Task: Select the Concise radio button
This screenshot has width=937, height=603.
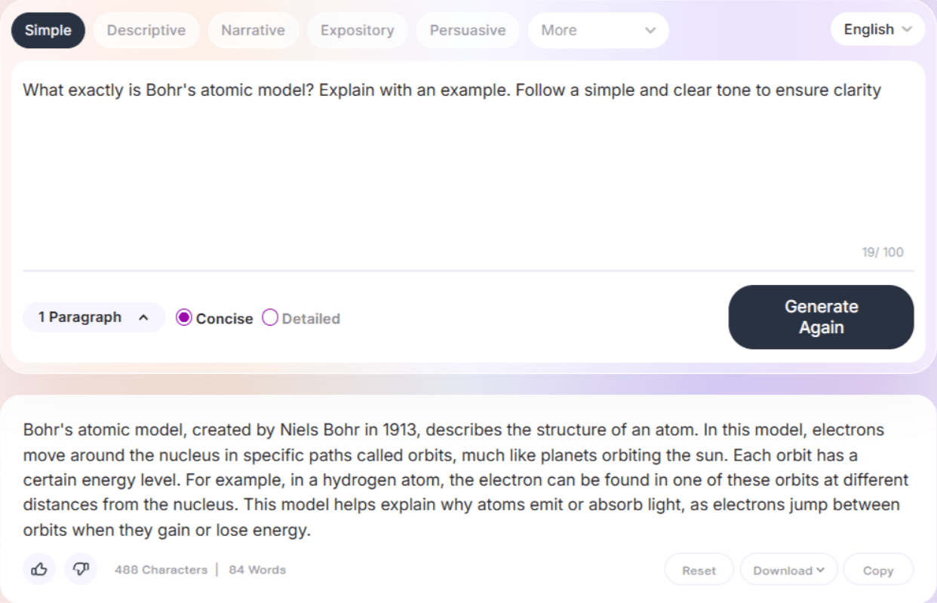Action: click(x=184, y=318)
